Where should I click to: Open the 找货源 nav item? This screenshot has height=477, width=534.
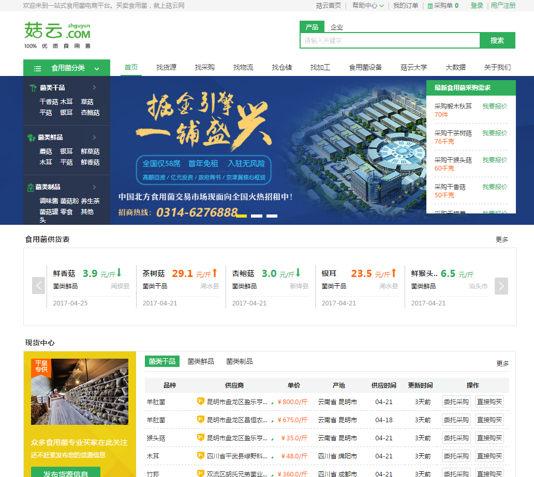(x=166, y=67)
